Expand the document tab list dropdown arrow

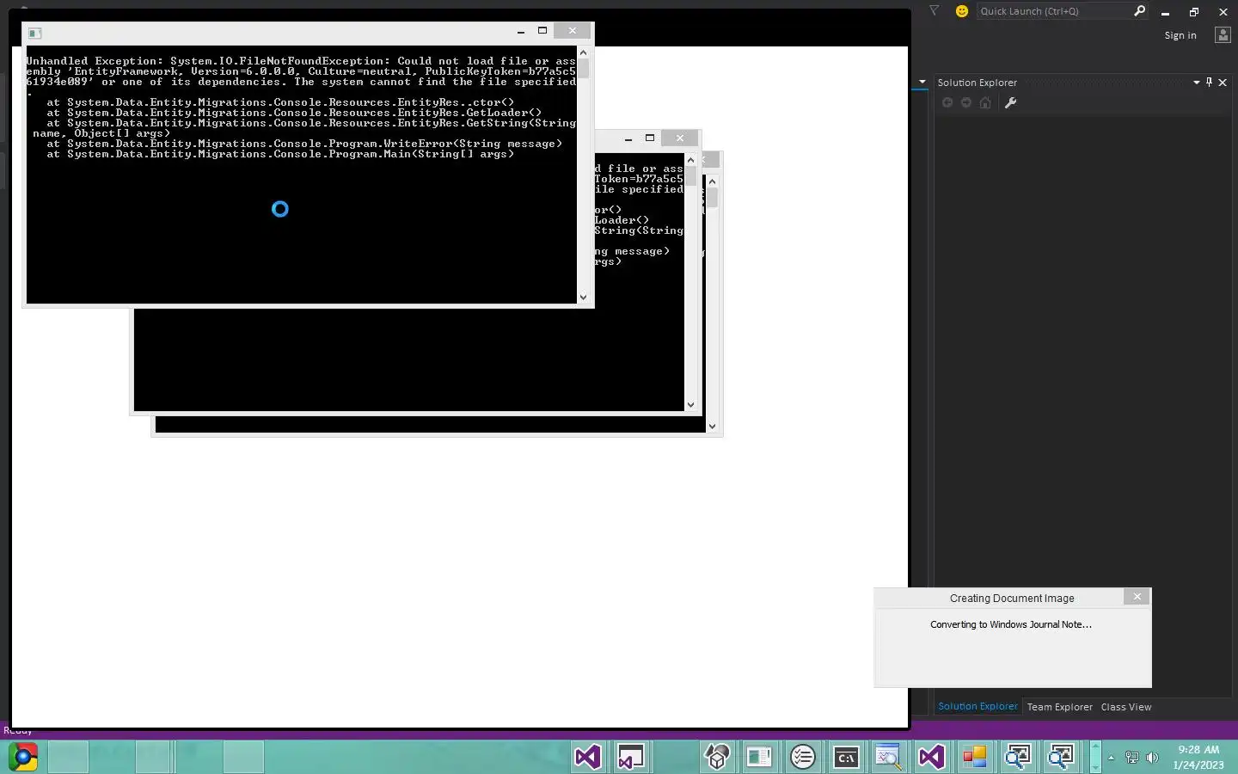coord(922,83)
